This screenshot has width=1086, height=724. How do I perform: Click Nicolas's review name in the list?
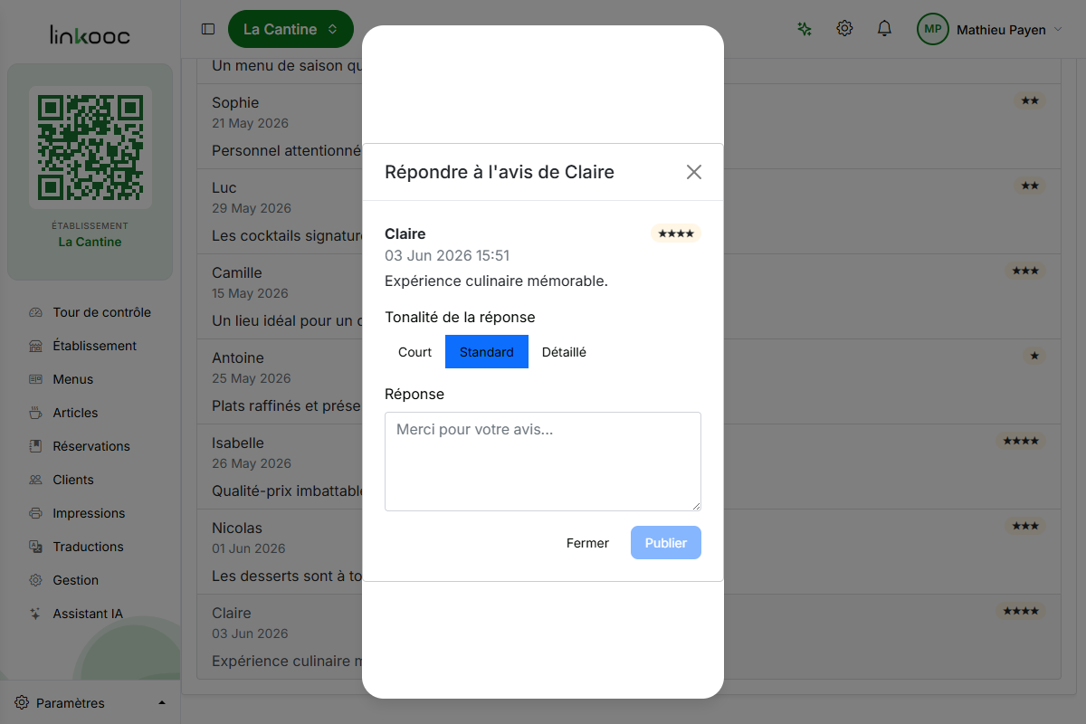click(x=237, y=528)
